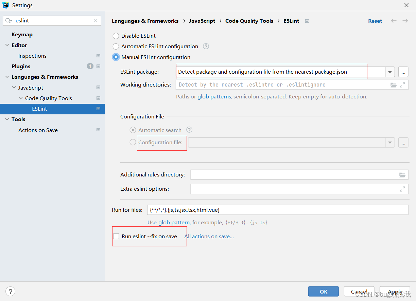Open help for Automatic ESLint configuration

point(206,46)
